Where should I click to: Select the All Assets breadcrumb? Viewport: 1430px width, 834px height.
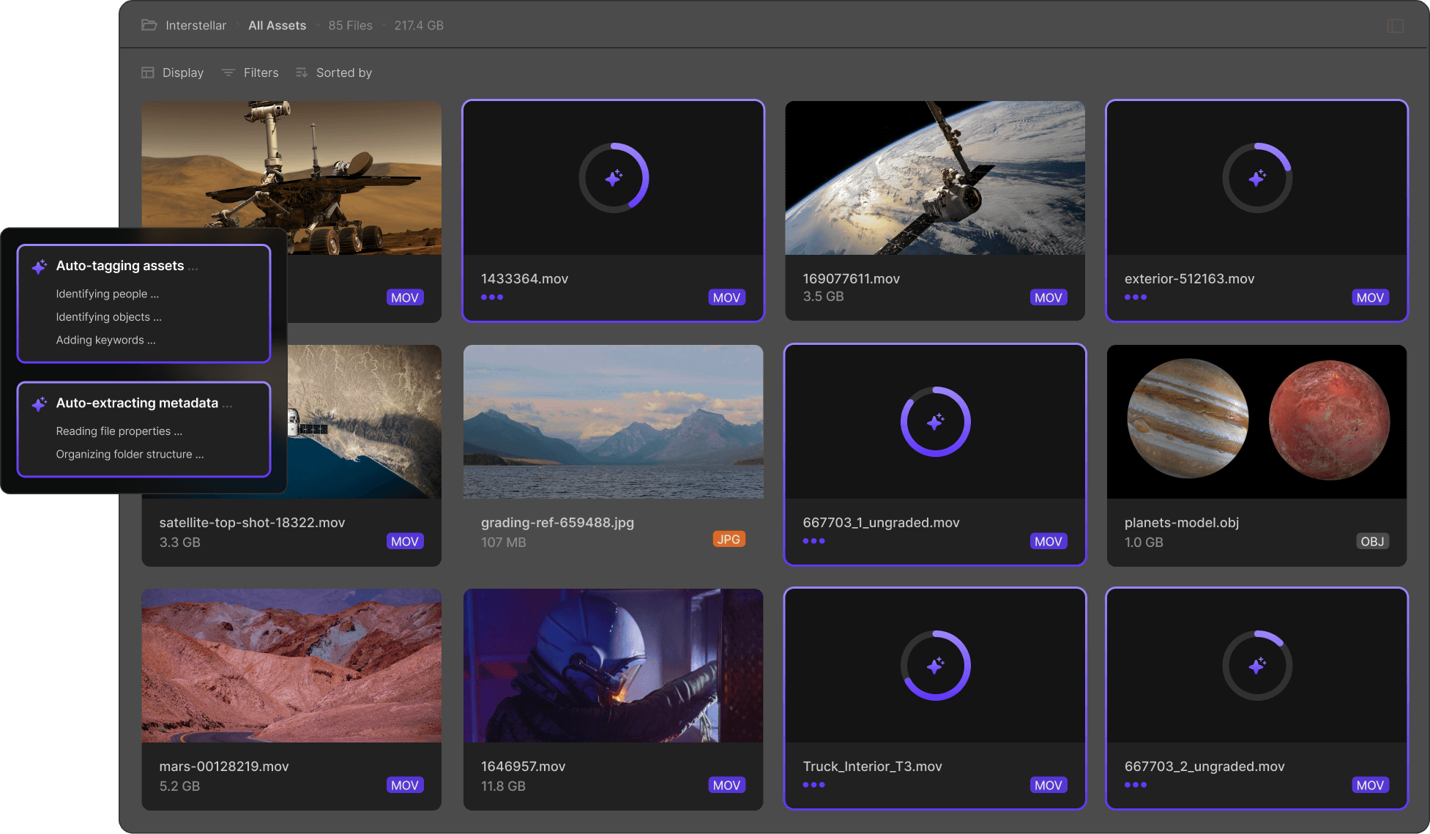tap(277, 25)
